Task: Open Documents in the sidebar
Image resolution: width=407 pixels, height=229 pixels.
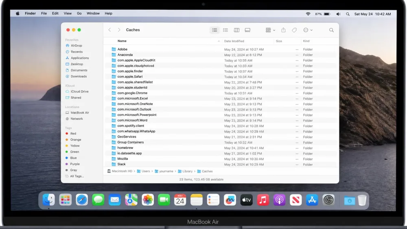Action: pos(79,70)
